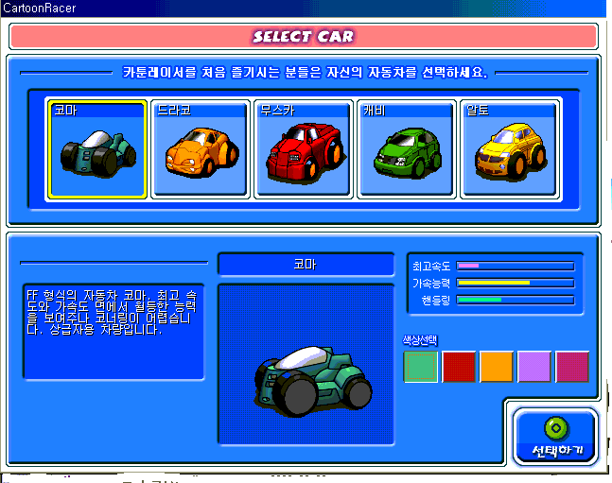The image size is (612, 483).
Task: Pick the green color swatch
Action: click(x=421, y=367)
